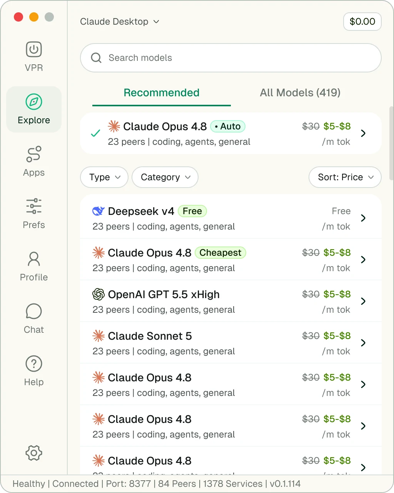
Task: Click the Healthy status text
Action: click(29, 484)
